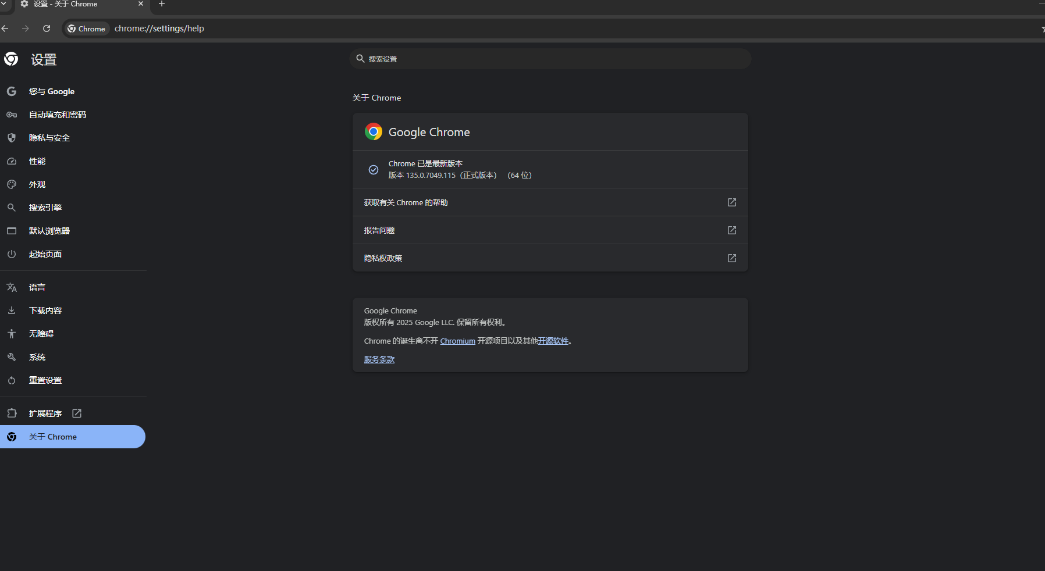Select the highlighted 关于 Chrome sidebar item
Screen dimensions: 1045x571
[73, 437]
